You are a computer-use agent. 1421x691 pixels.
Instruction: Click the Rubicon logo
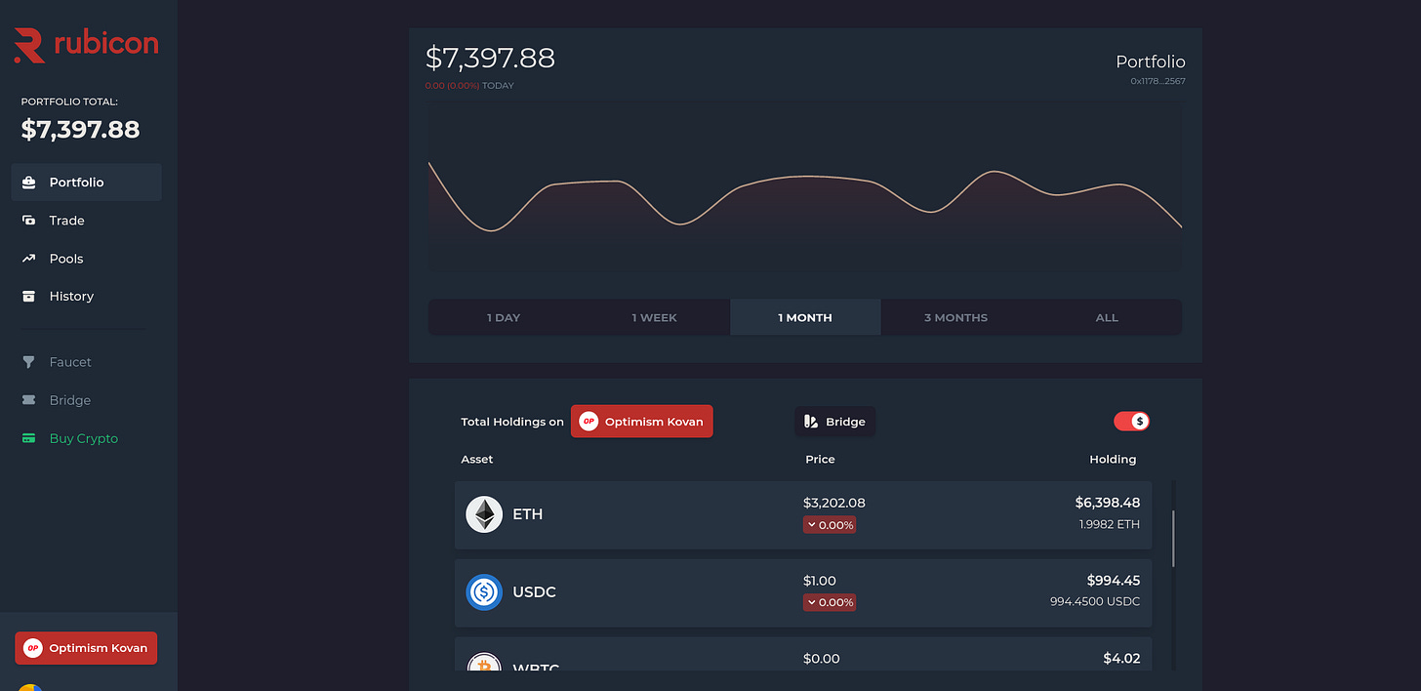pos(86,45)
